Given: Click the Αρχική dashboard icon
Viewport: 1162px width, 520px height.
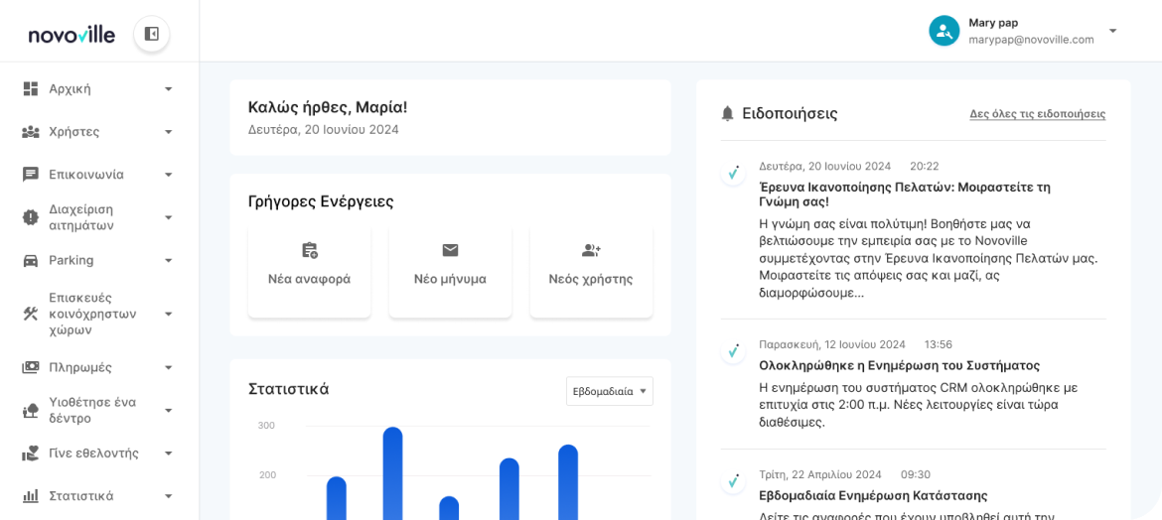Looking at the screenshot, I should [31, 88].
